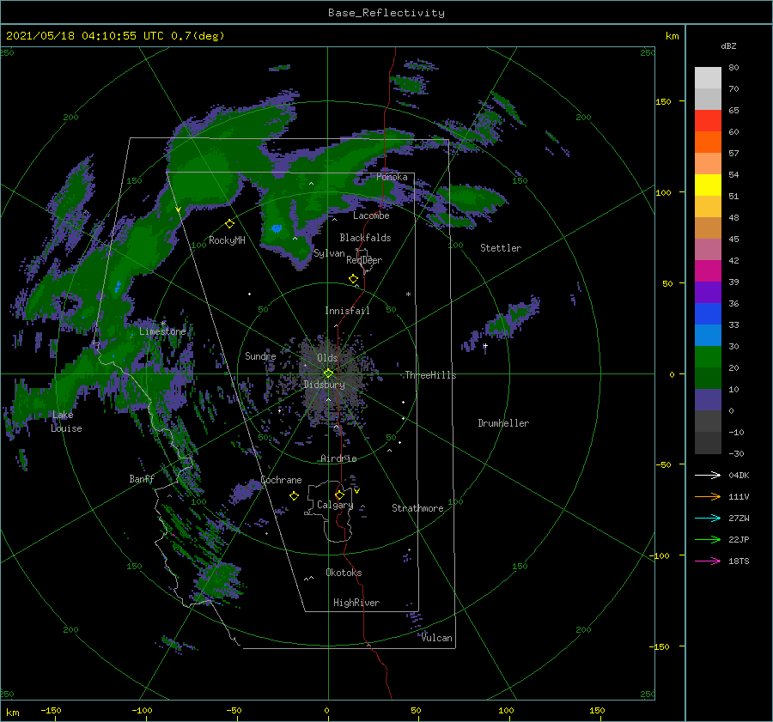
Task: Click the 04DK legend label
Action: [x=739, y=475]
